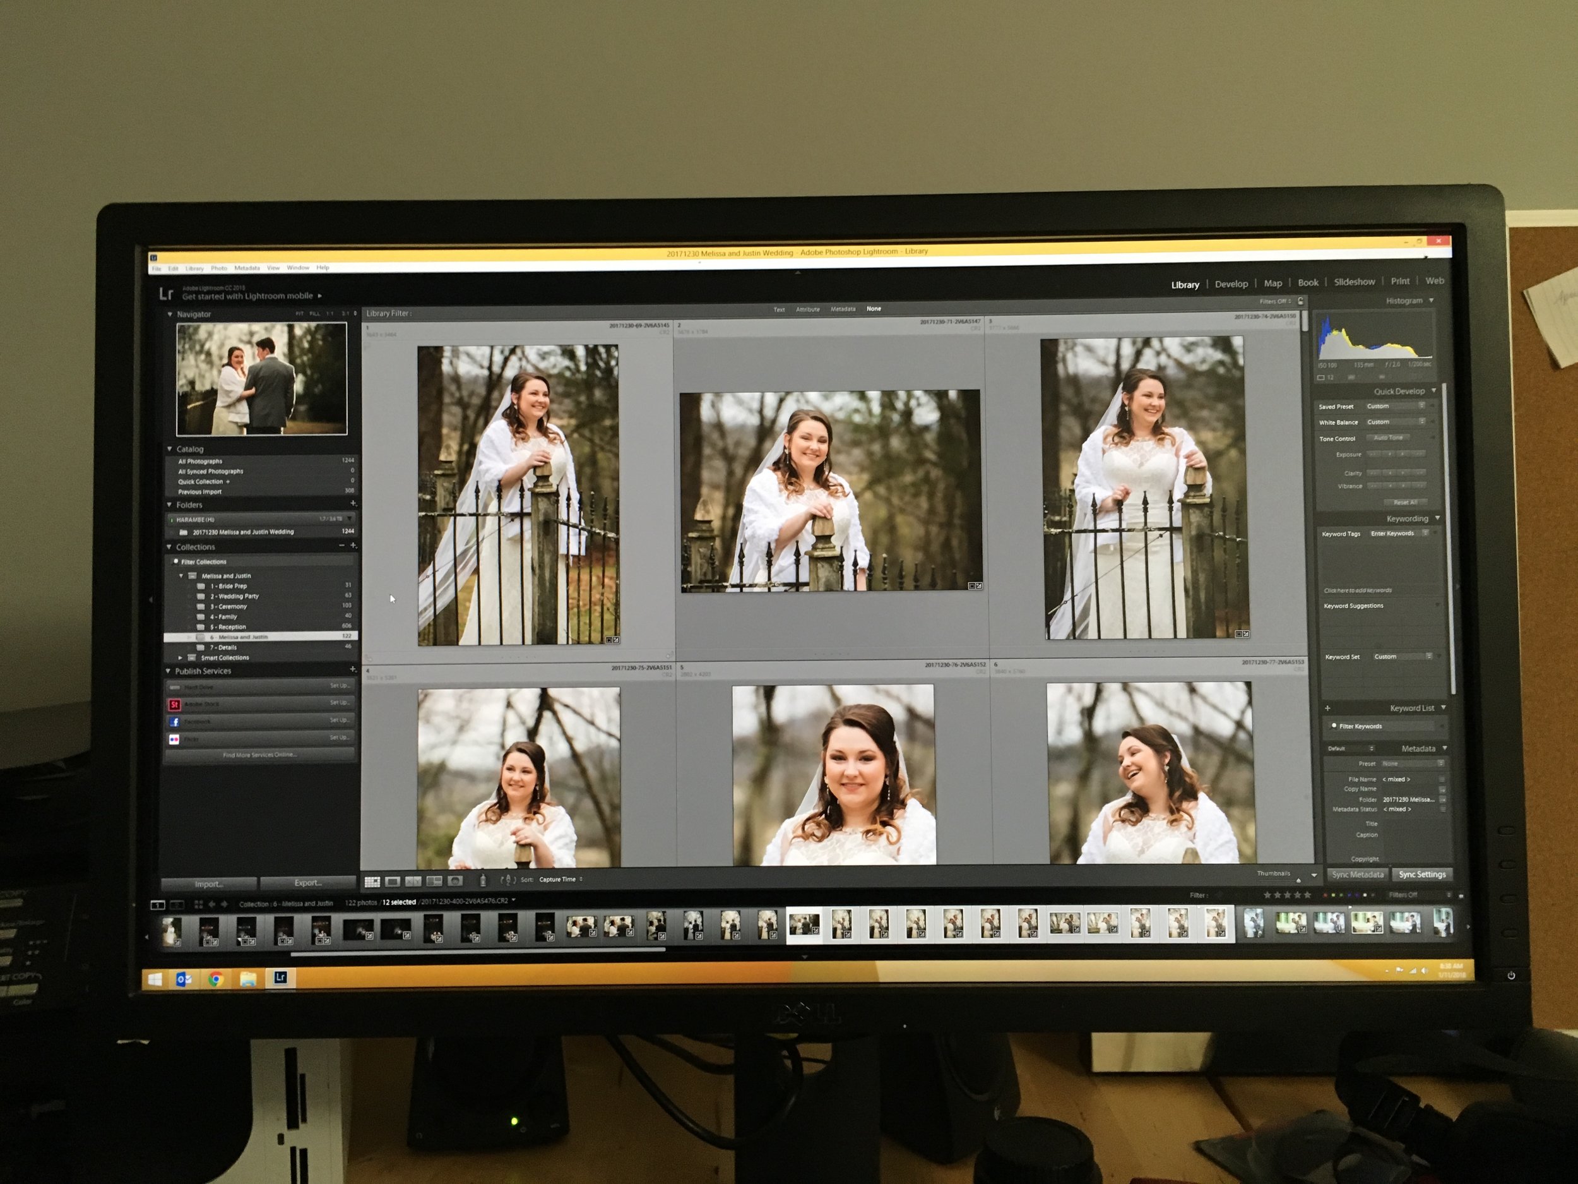
Task: Open Sort Capture Time dropdown
Action: pyautogui.click(x=561, y=879)
